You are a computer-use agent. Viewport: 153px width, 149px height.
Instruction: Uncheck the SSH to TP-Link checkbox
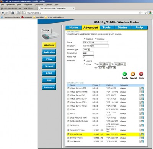click(x=68, y=138)
